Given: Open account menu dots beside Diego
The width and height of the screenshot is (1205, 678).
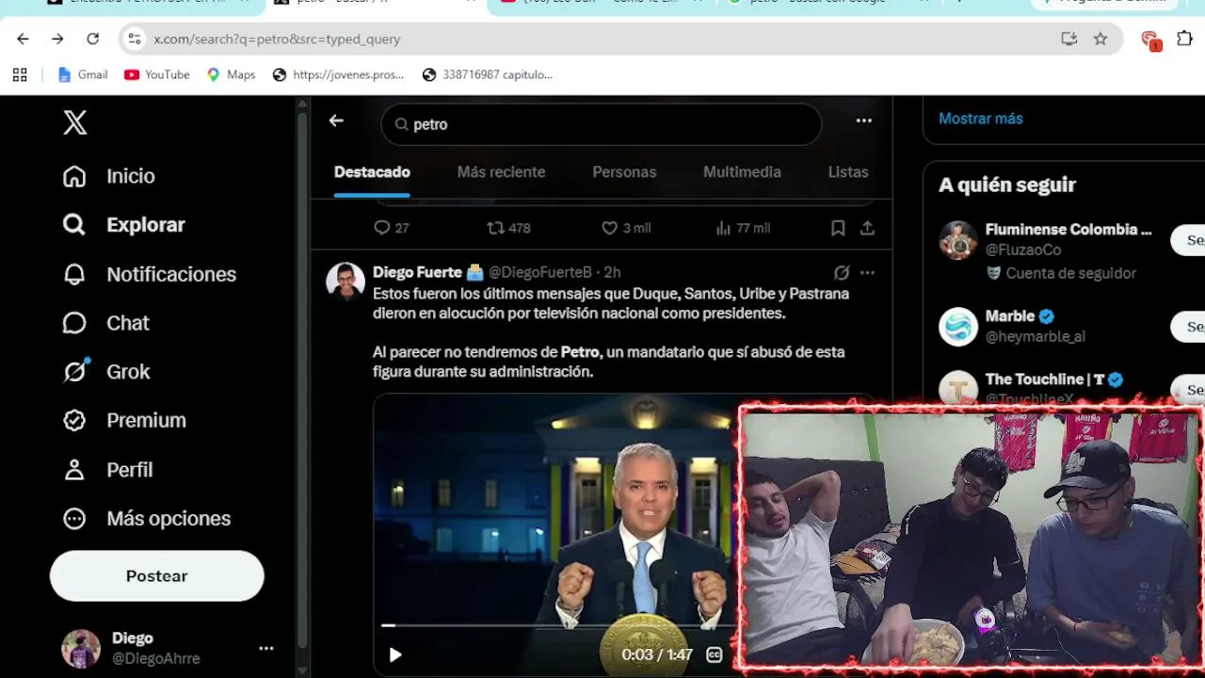Looking at the screenshot, I should click(x=266, y=649).
